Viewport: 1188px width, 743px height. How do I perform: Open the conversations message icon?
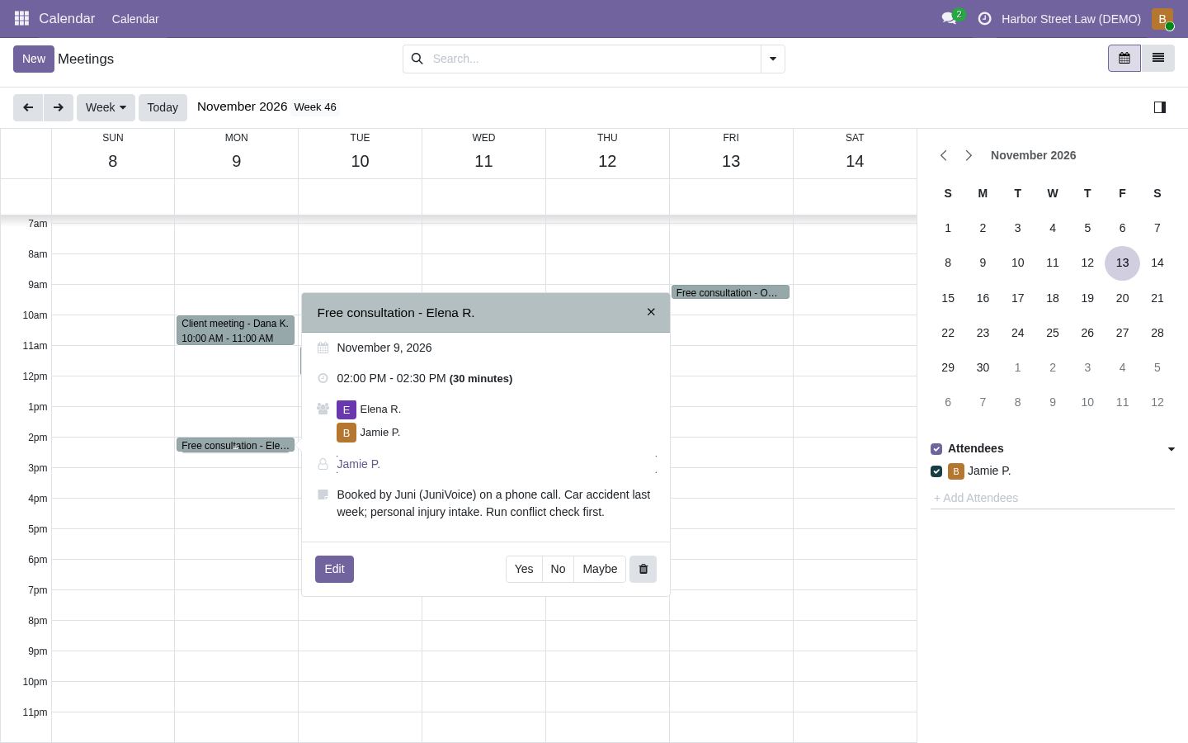(949, 18)
